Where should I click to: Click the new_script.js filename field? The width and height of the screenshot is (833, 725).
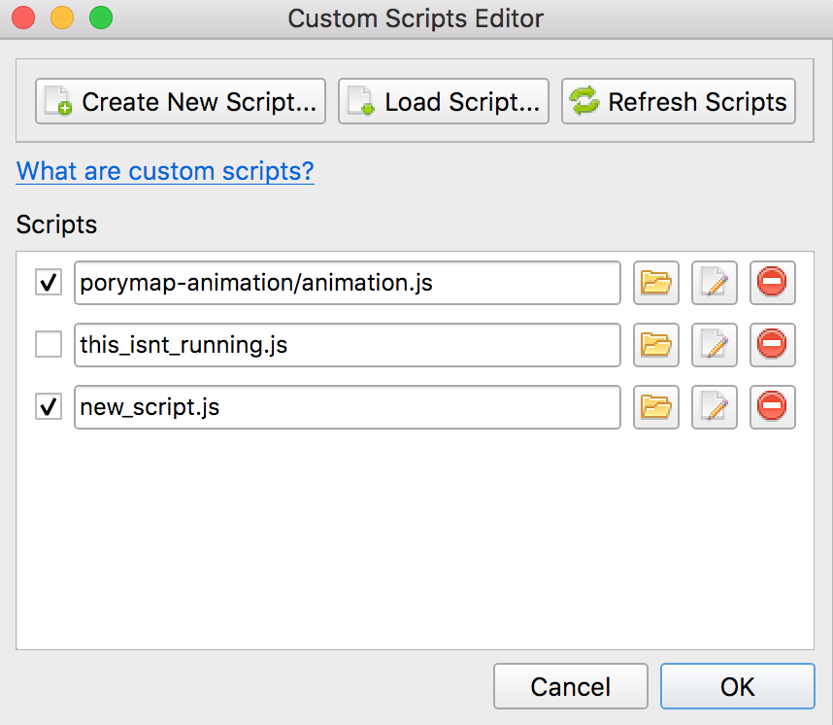coord(348,407)
